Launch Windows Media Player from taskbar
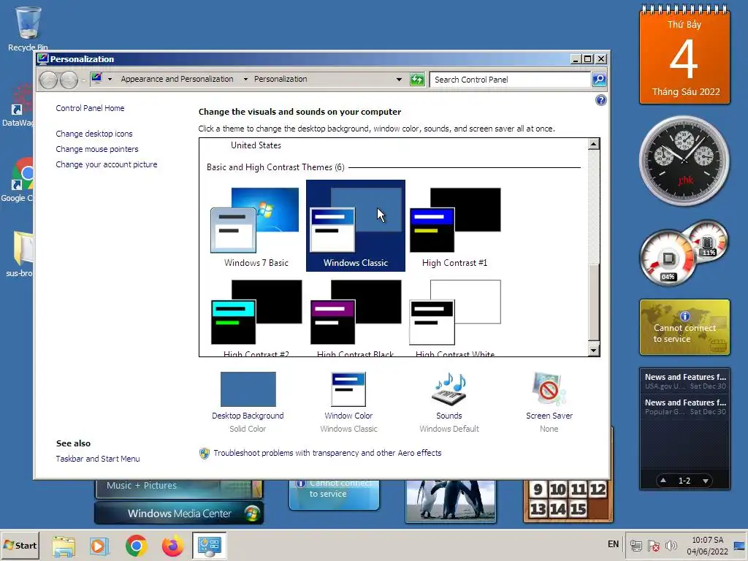 pos(99,546)
